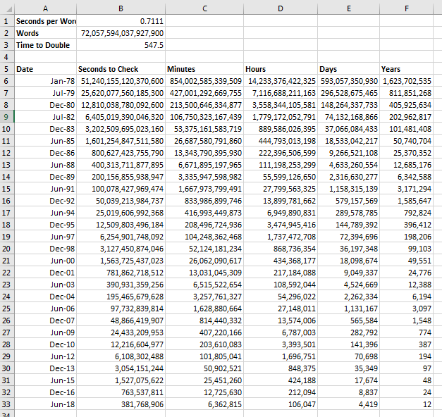Viewport: 442px width, 417px height.
Task: Select the 'Minutes' heading cell
Action: [204, 69]
